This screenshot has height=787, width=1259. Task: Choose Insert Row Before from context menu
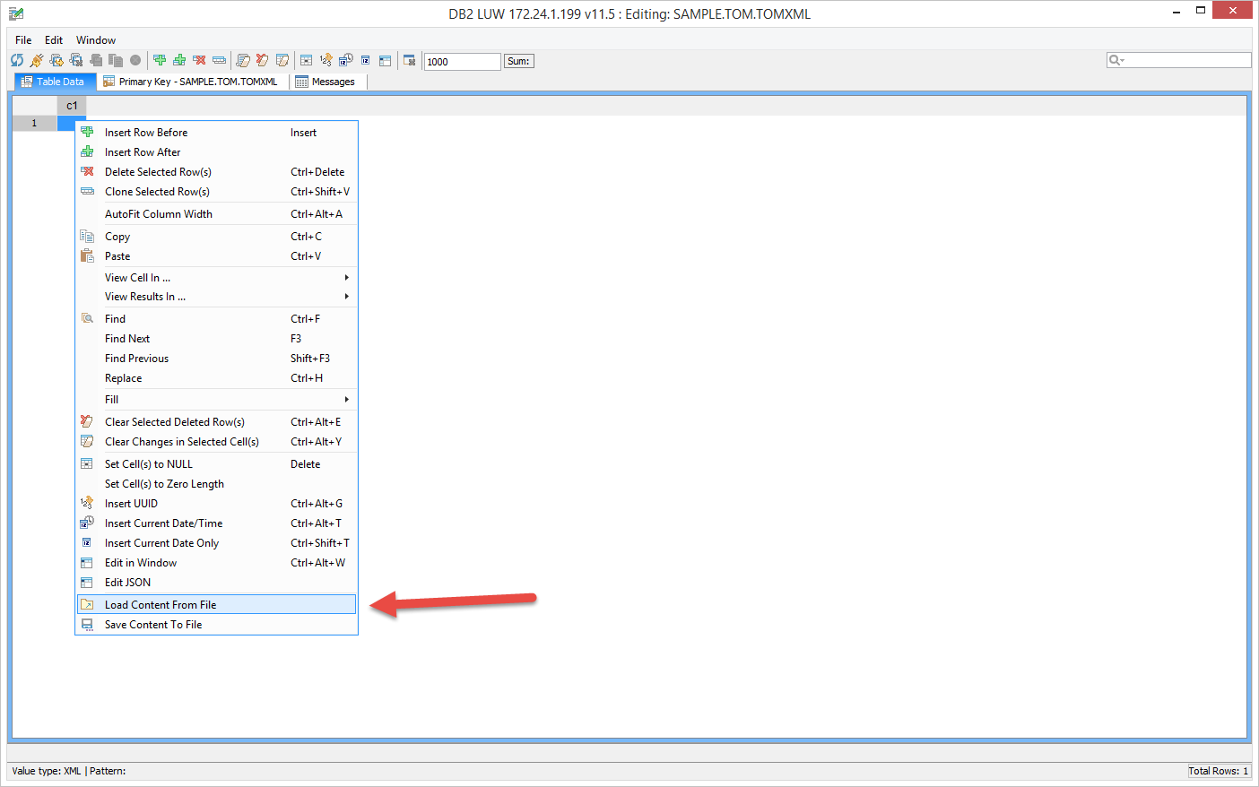click(217, 133)
